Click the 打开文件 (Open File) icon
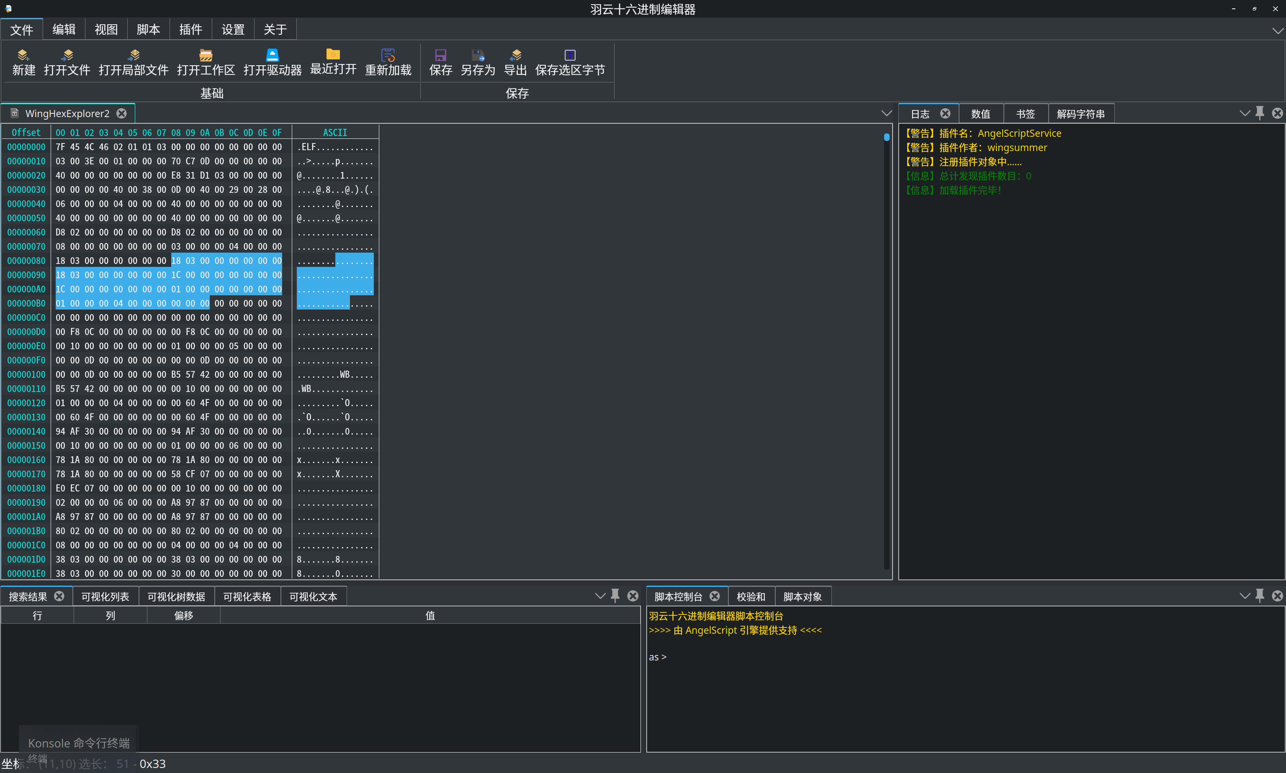The height and width of the screenshot is (773, 1286). click(67, 62)
